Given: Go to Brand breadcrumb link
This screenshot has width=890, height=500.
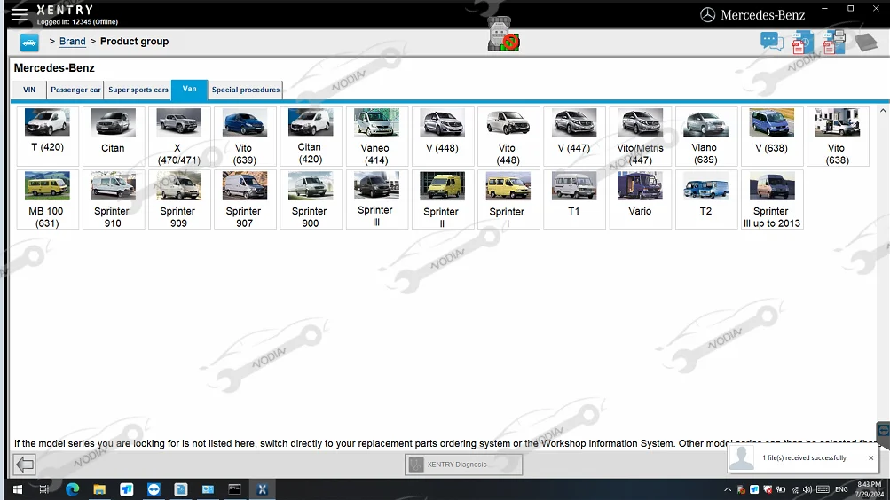Looking at the screenshot, I should (x=72, y=42).
